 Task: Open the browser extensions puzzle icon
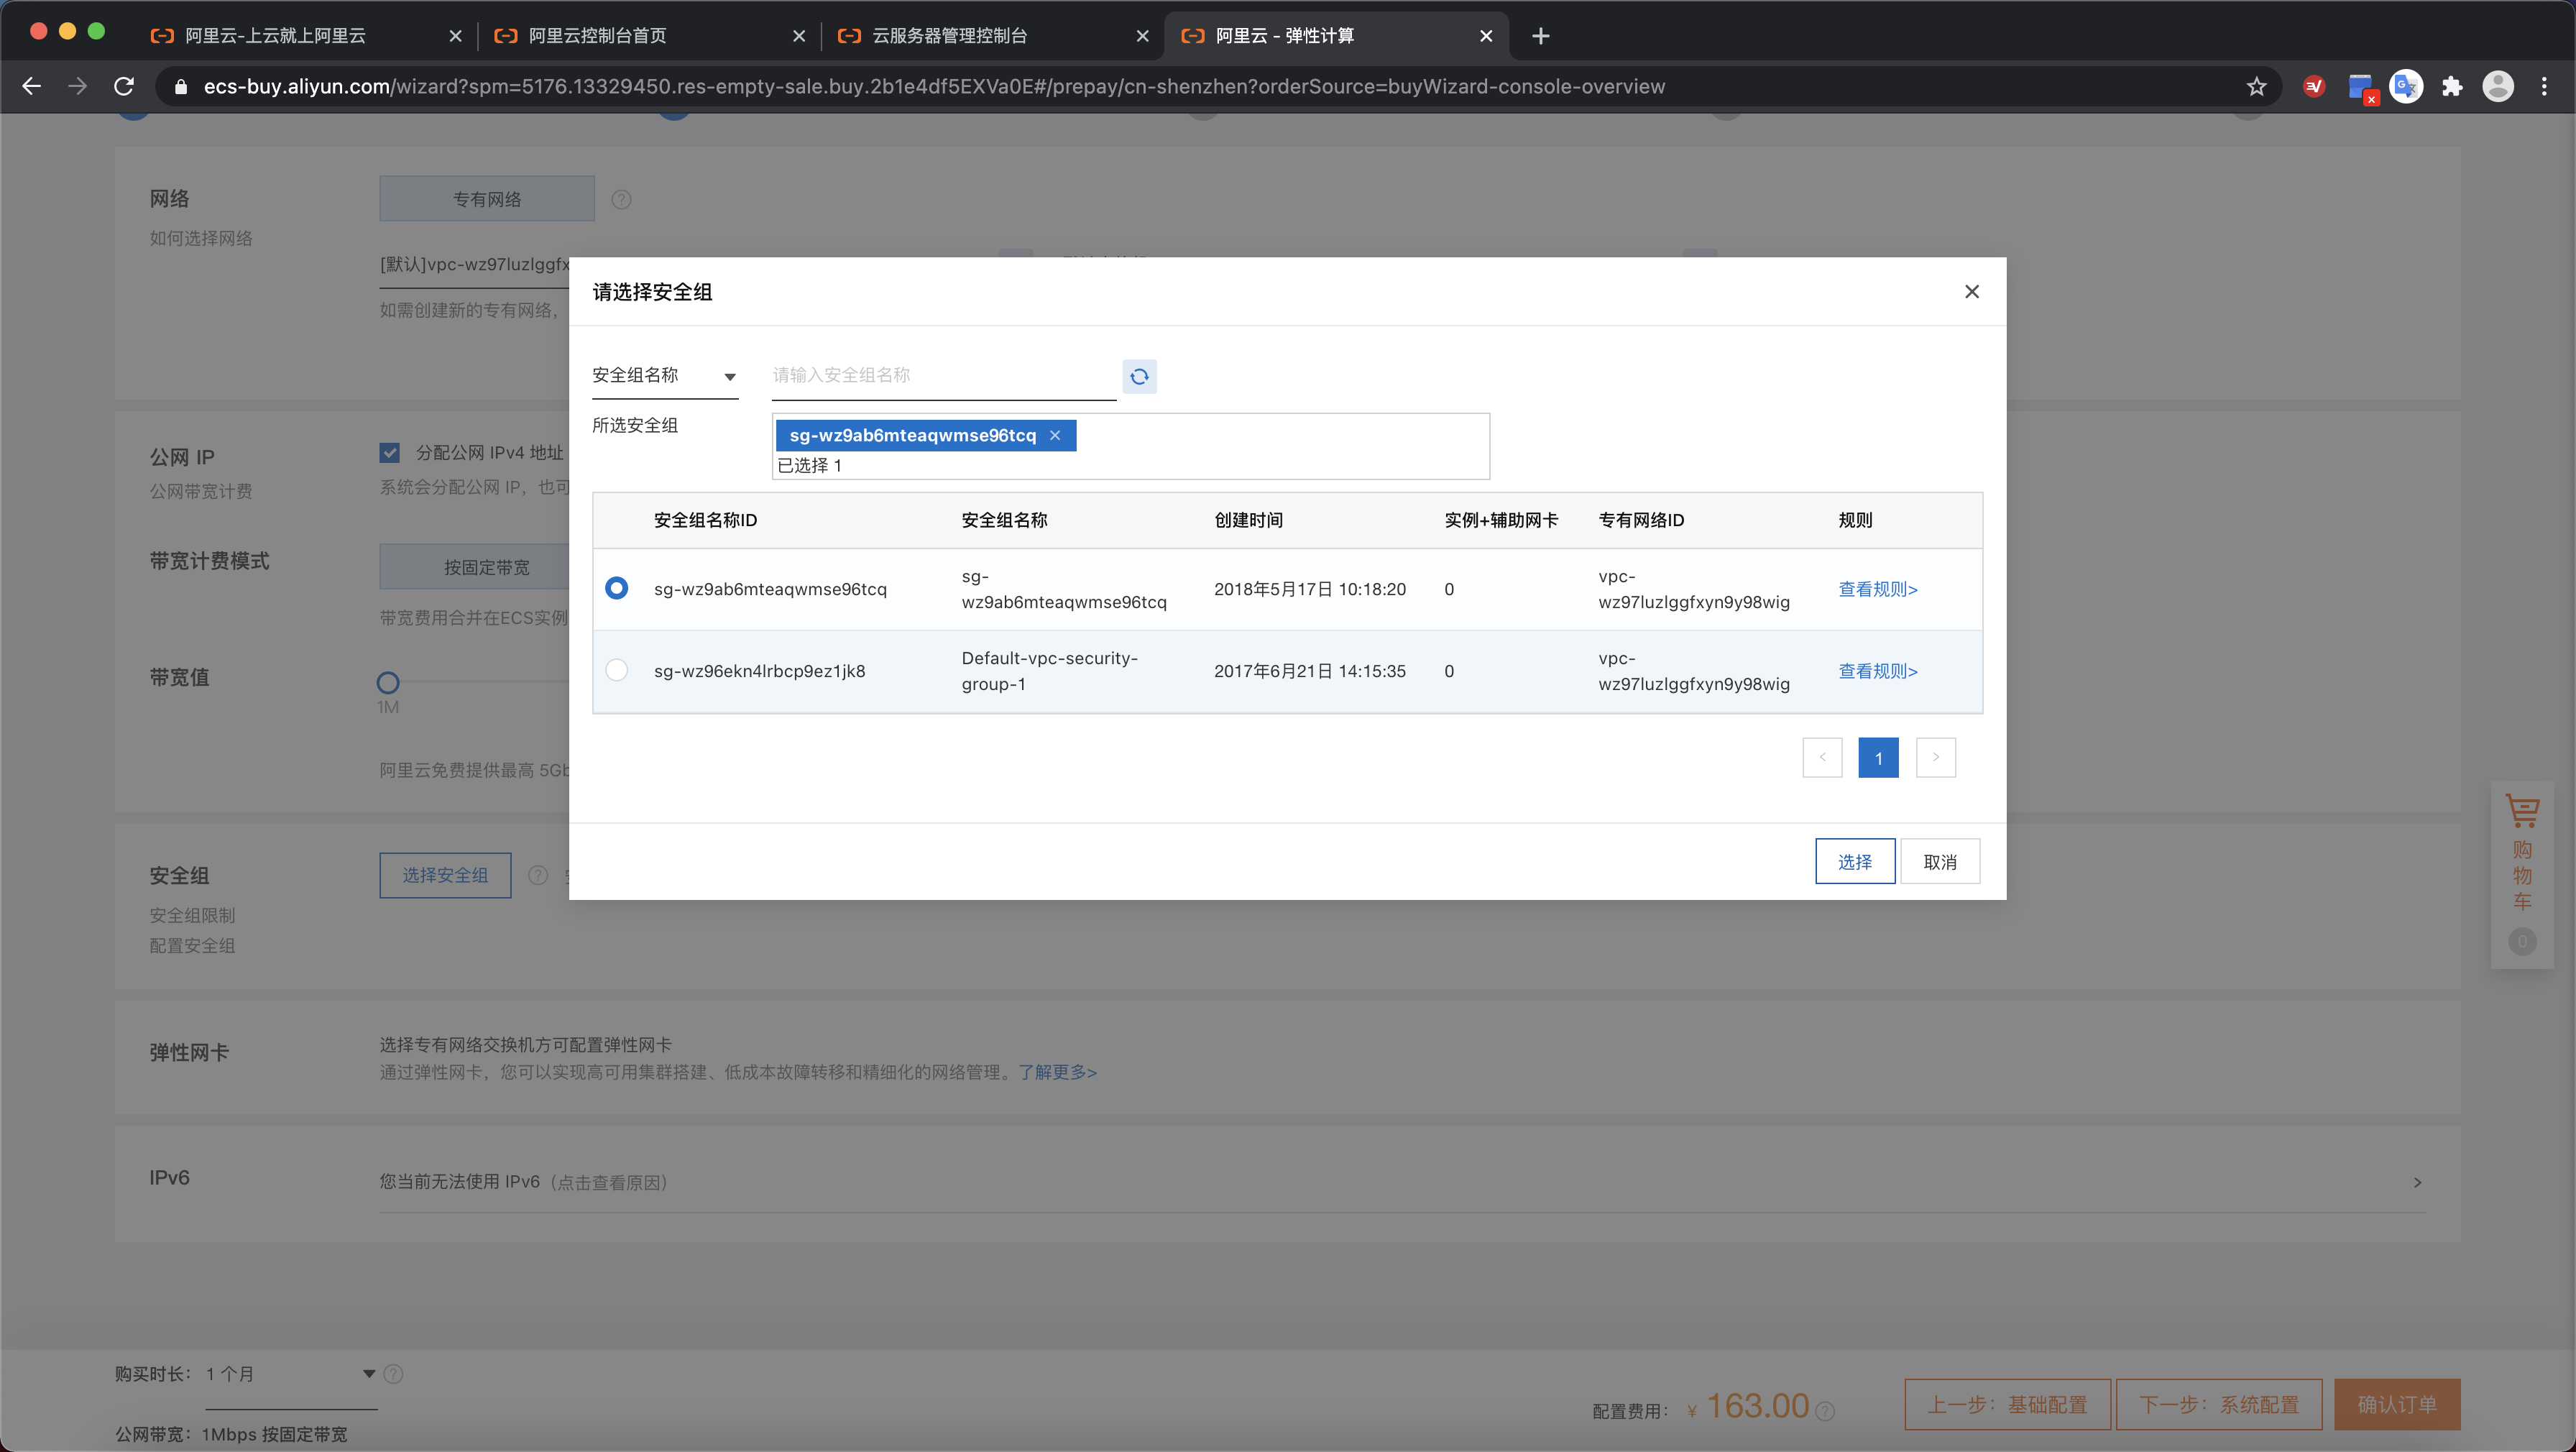(2452, 87)
